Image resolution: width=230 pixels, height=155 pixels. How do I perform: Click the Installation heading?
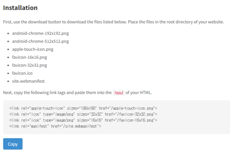click(20, 8)
